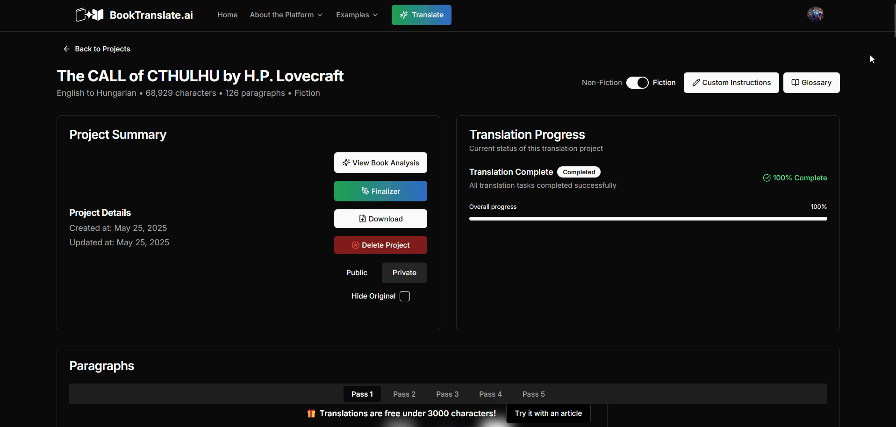
Task: Click View Book Analysis button
Action: point(380,163)
